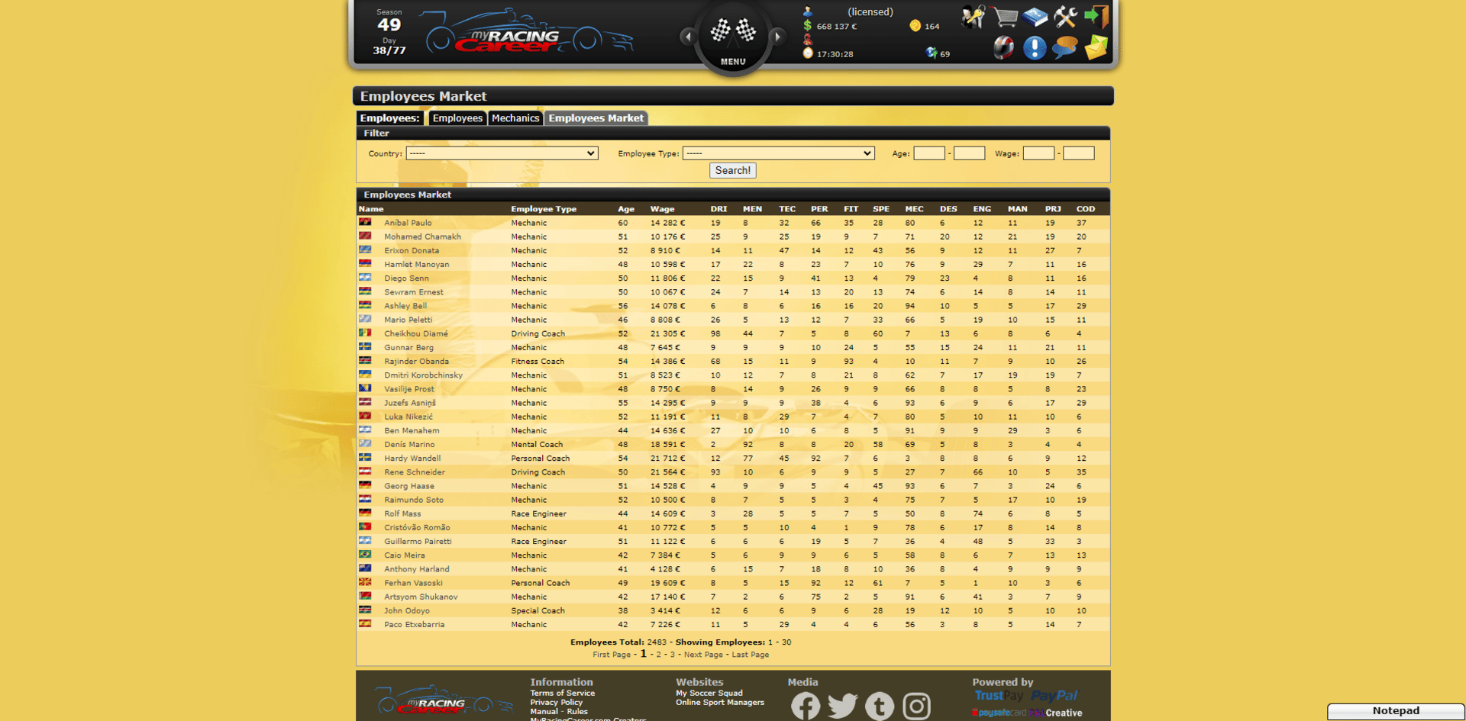This screenshot has width=1466, height=721.
Task: Click the left arrow beside MENU
Action: pyautogui.click(x=688, y=36)
